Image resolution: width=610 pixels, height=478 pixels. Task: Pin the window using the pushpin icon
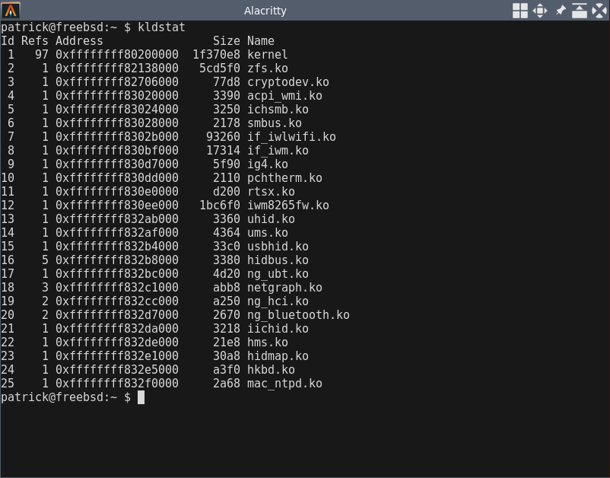[561, 11]
